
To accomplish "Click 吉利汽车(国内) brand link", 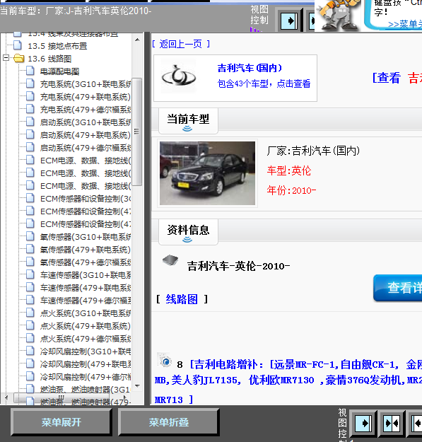I will (250, 68).
